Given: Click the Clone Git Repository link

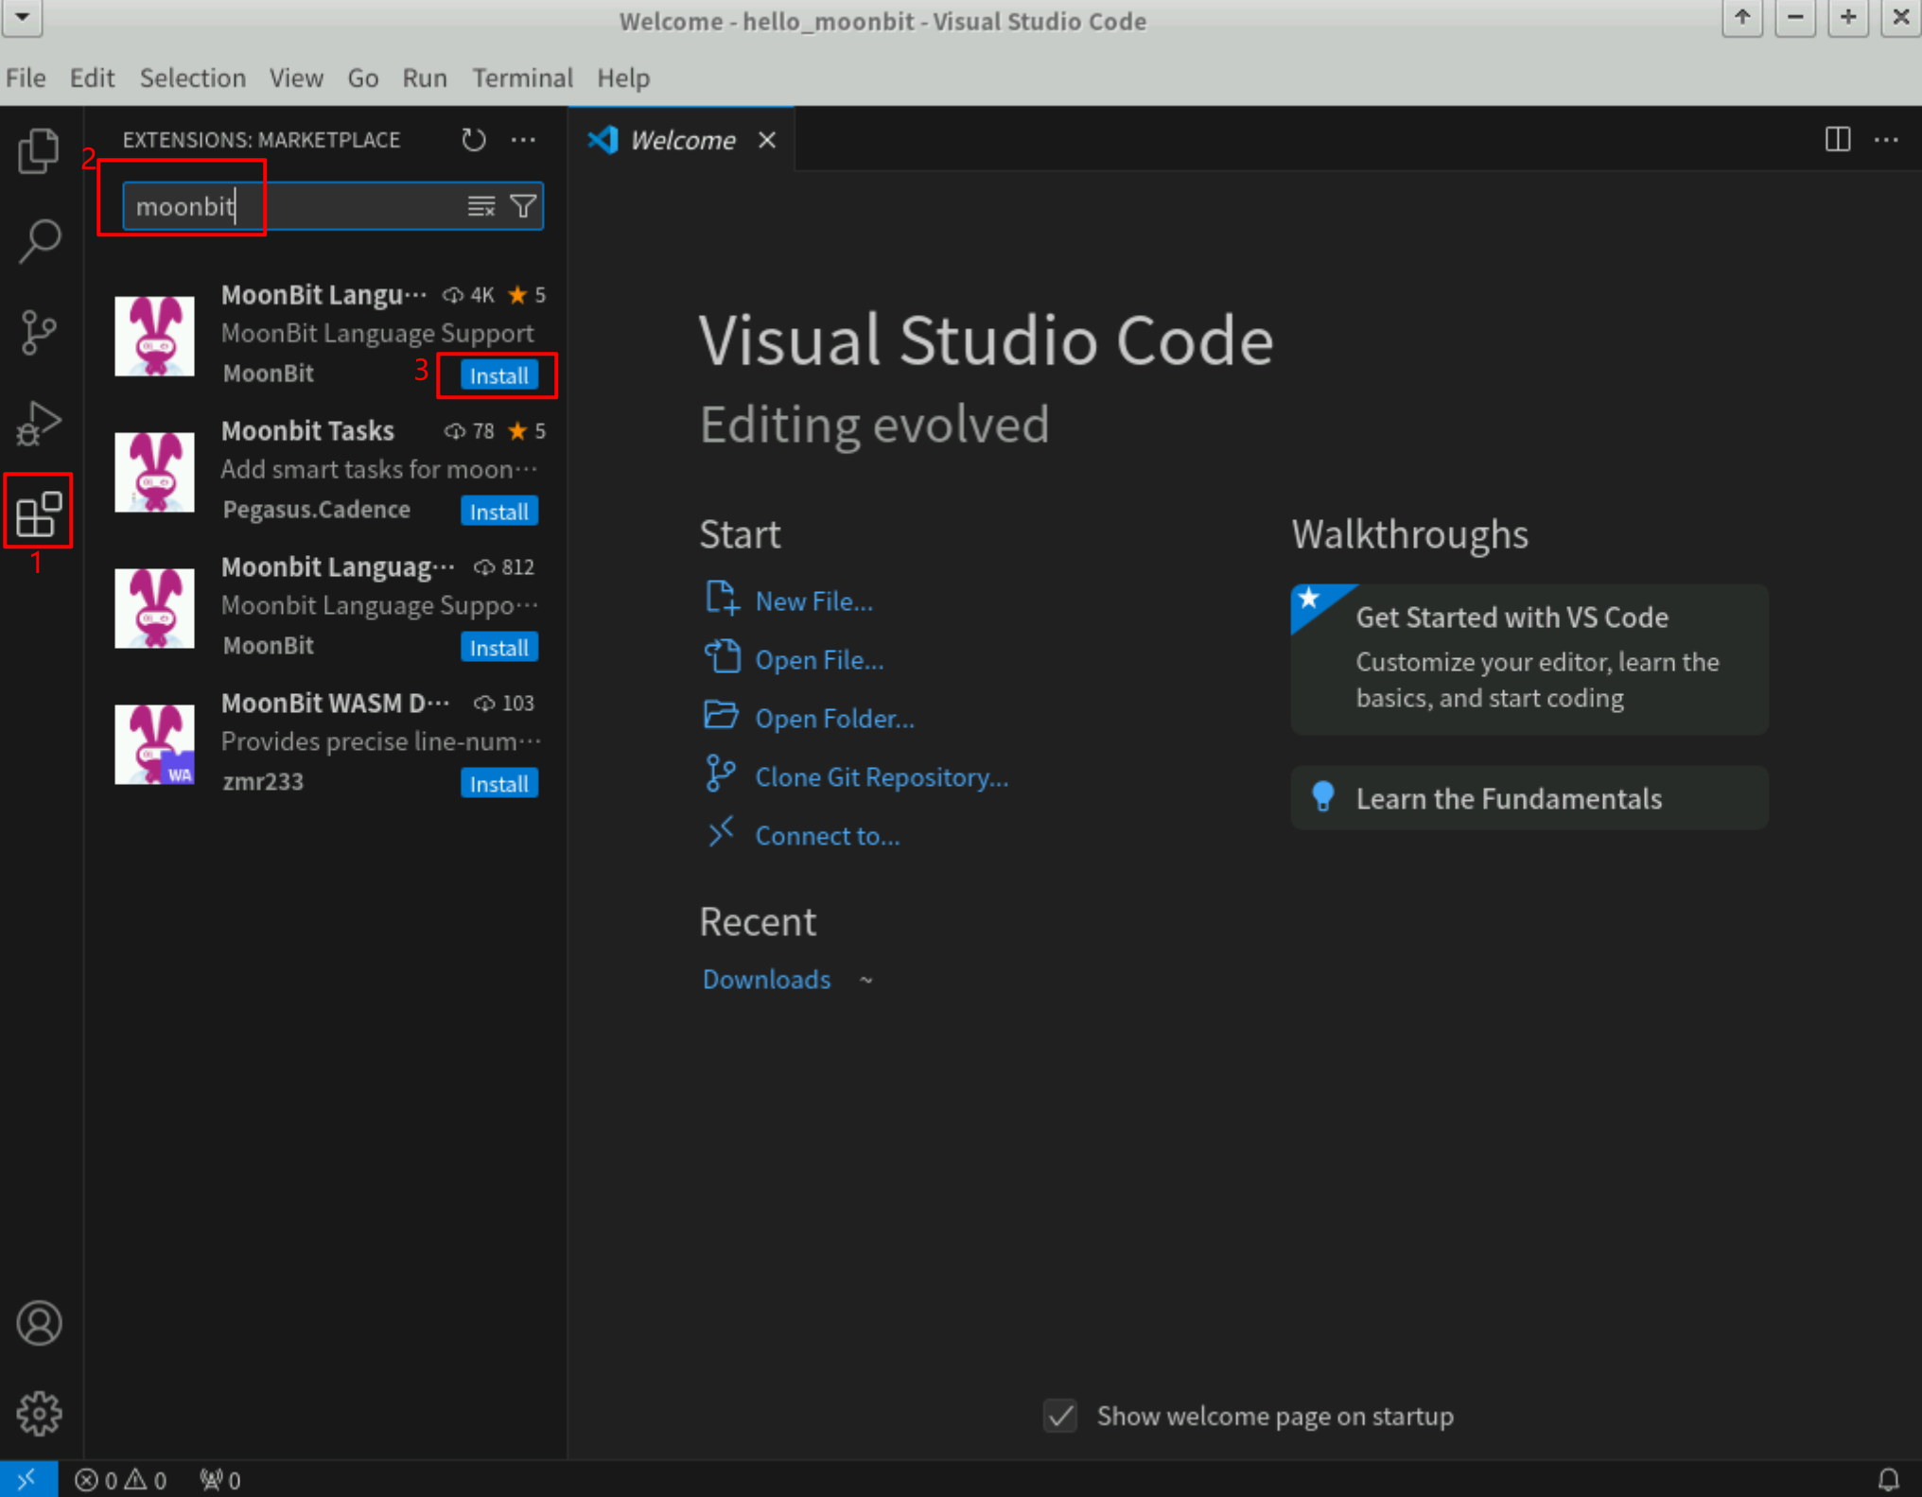Looking at the screenshot, I should pyautogui.click(x=881, y=777).
